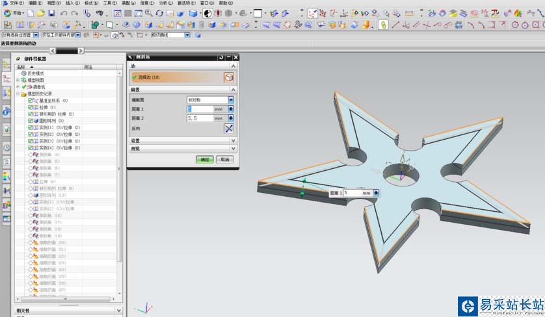
Task: Expand the 模型视图 tree node
Action: pos(18,80)
